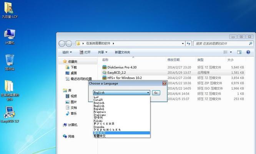
Task: Click 在系统需要的软件 in address bar
Action: pyautogui.click(x=98, y=44)
